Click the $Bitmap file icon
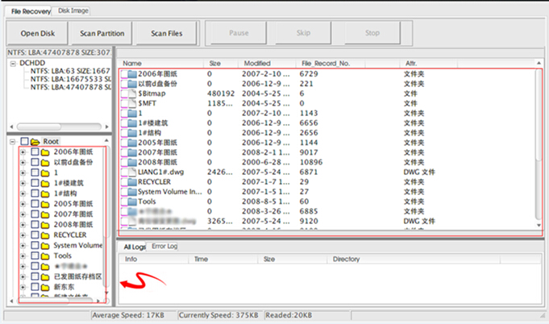Viewport: 549px width, 324px height. (132, 93)
